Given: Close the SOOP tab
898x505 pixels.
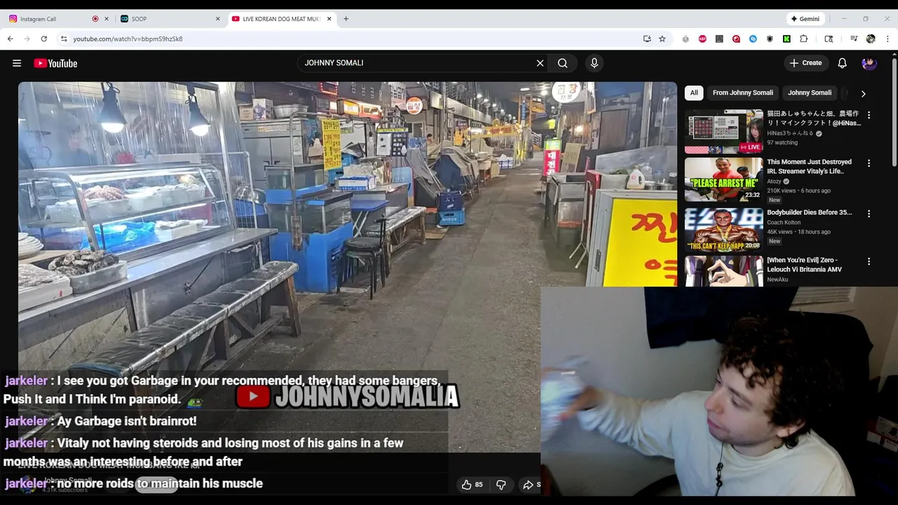Looking at the screenshot, I should click(x=217, y=19).
